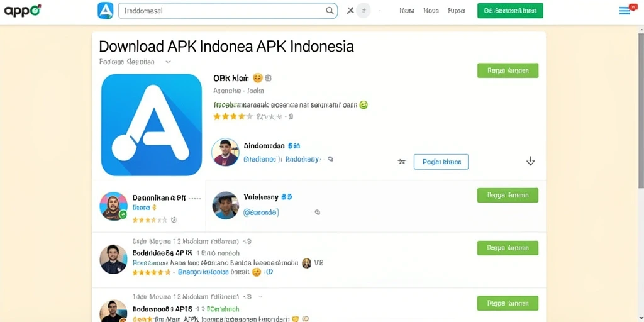Click the green button in Bodandoa row

pos(508,248)
